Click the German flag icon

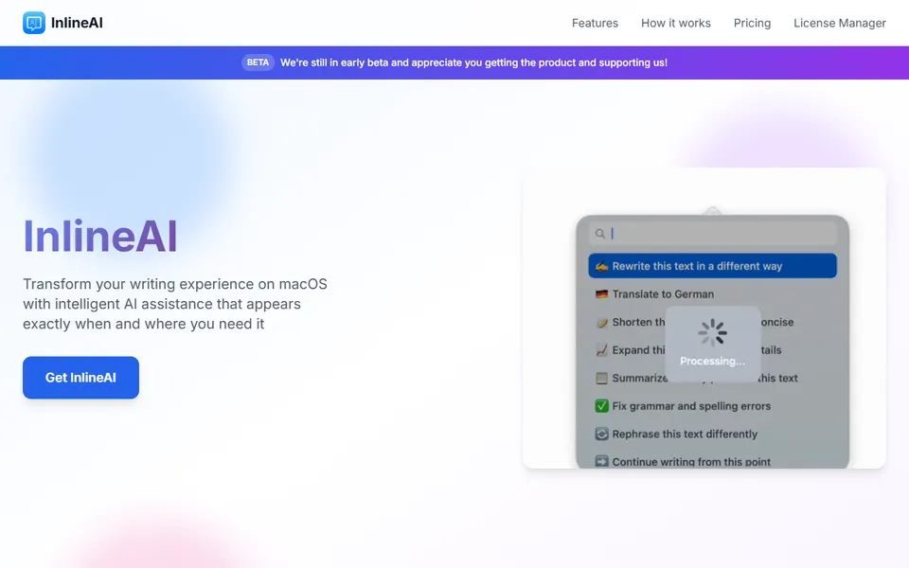(602, 293)
